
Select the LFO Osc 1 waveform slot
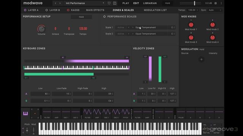pos(106,113)
